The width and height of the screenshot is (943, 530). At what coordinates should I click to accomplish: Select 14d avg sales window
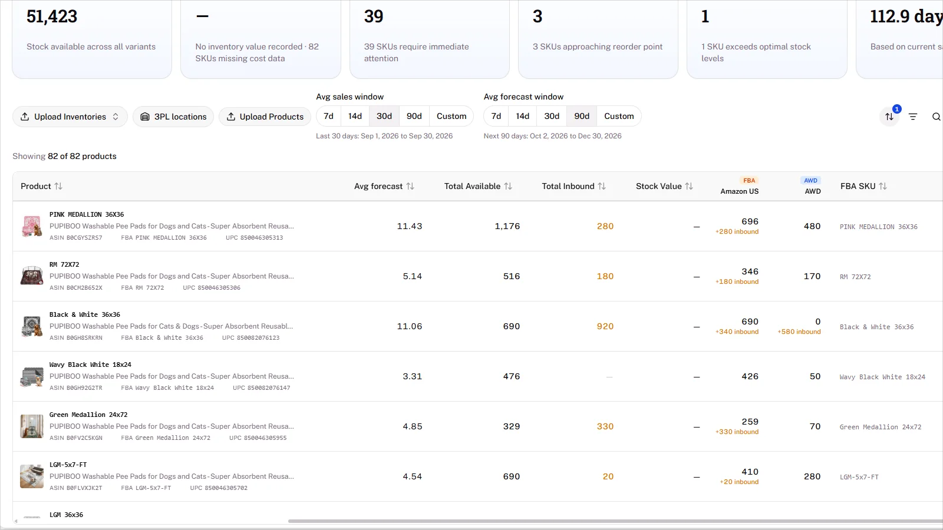pyautogui.click(x=355, y=116)
